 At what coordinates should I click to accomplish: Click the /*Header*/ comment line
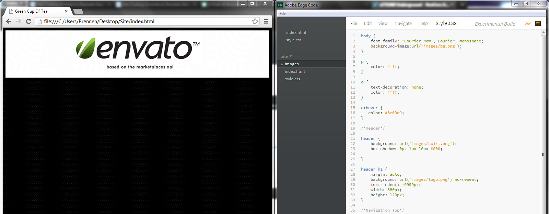pos(373,128)
